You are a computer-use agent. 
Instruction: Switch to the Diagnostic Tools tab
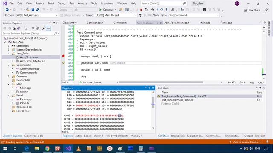[x=34, y=136]
